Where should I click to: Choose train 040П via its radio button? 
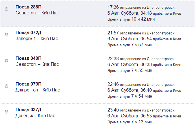pos(6,60)
